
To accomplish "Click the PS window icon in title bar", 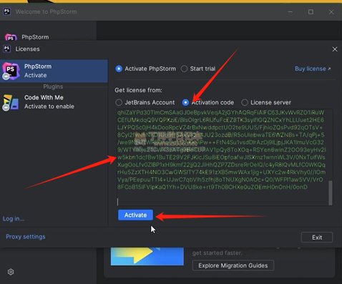I will (6, 11).
